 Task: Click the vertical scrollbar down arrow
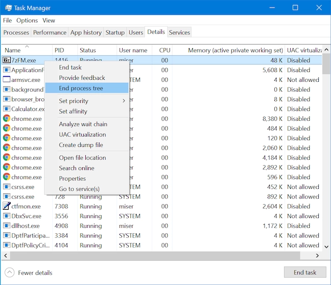pyautogui.click(x=326, y=247)
